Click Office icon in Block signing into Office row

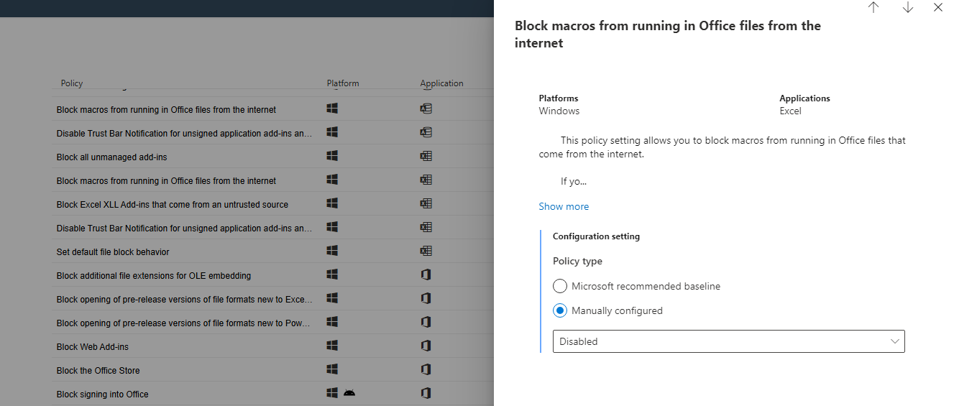pos(426,394)
